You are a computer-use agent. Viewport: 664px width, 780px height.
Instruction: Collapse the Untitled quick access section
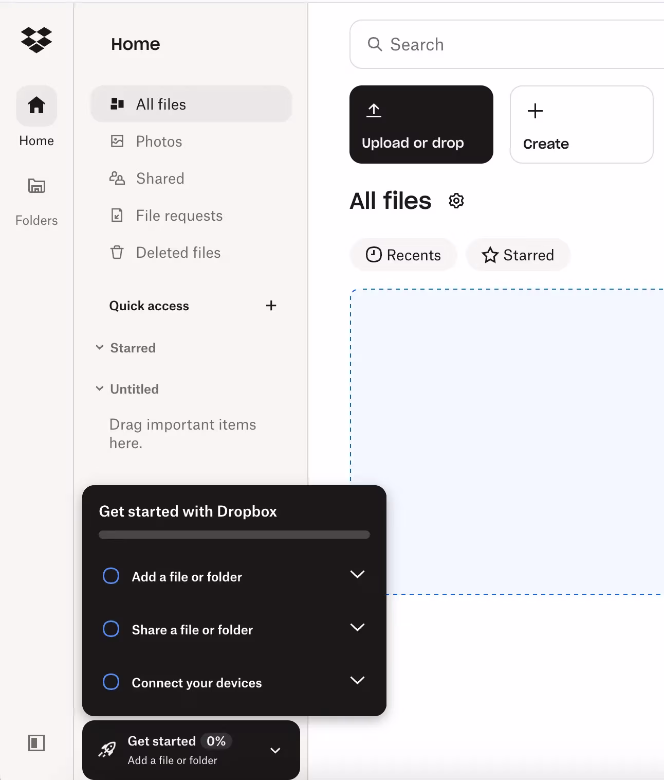click(99, 388)
